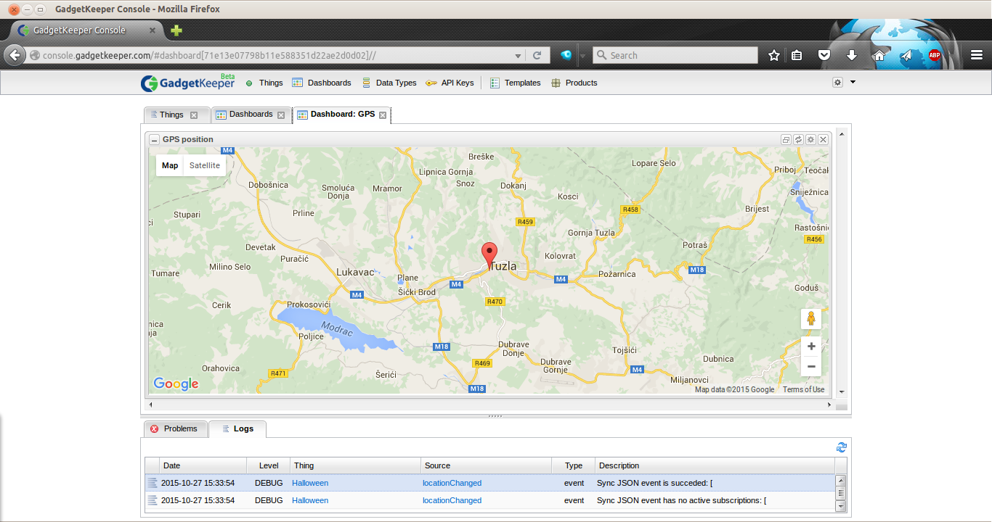Screen dimensions: 992x522
Task: Sort logs by Date column
Action: point(203,465)
